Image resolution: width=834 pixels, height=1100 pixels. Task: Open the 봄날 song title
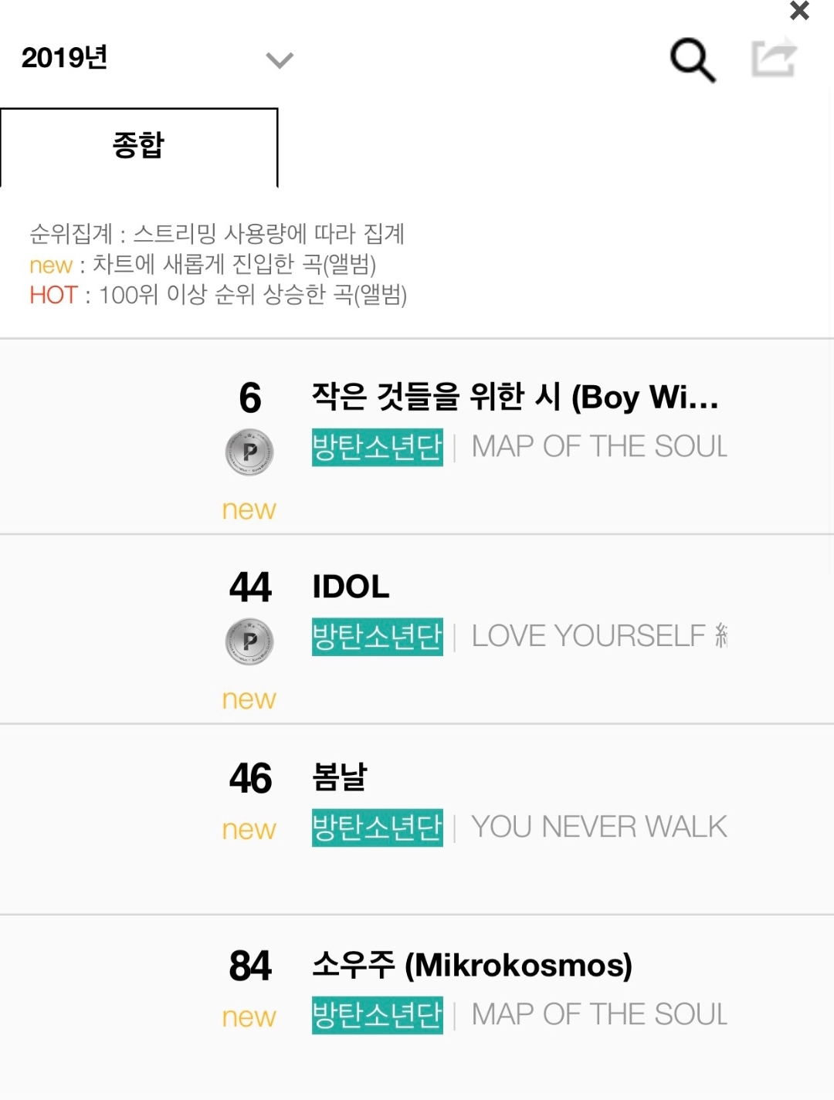(340, 777)
